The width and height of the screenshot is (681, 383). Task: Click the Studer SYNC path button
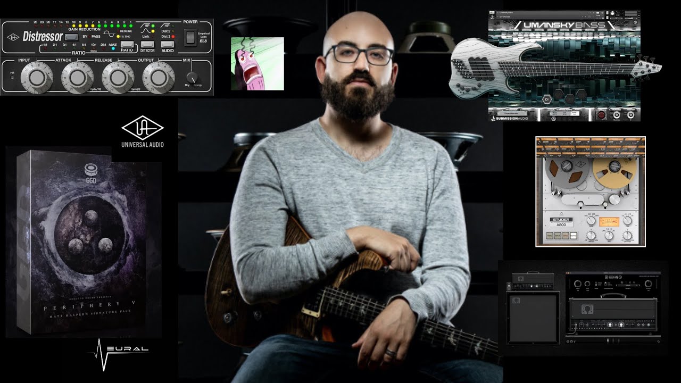[565, 236]
